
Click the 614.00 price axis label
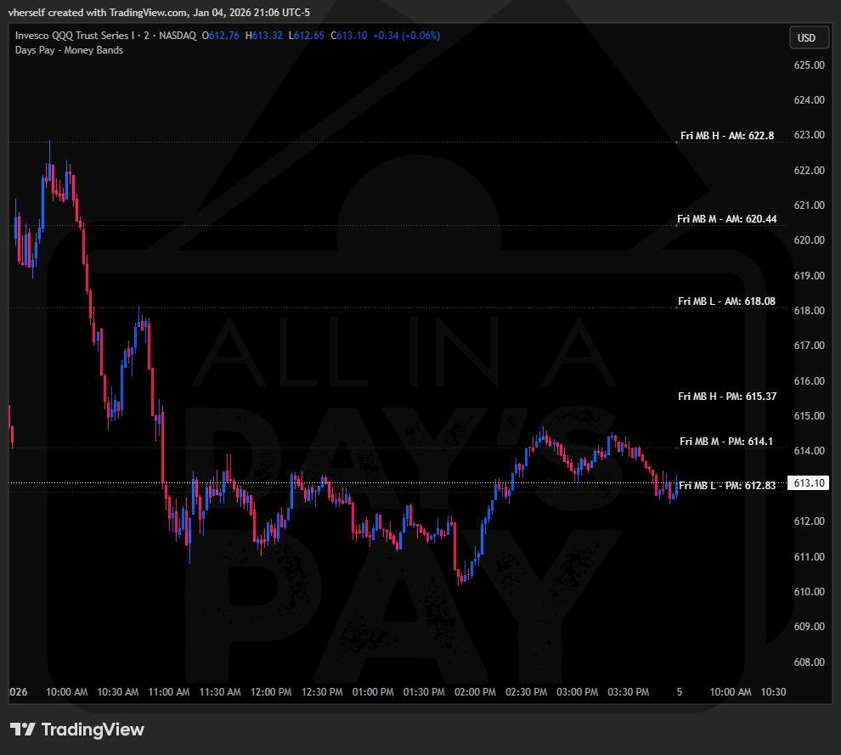pos(809,450)
